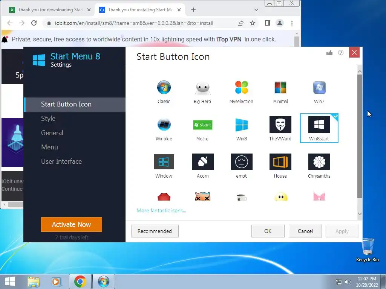Click icon list scroll up arrow
The image size is (386, 289).
360,71
